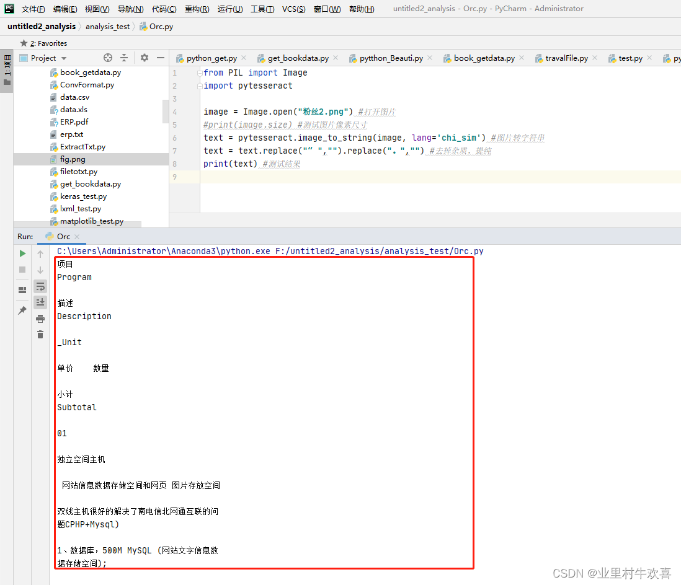Image resolution: width=681 pixels, height=585 pixels.
Task: Click locate/scroll from source target icon
Action: pyautogui.click(x=108, y=58)
